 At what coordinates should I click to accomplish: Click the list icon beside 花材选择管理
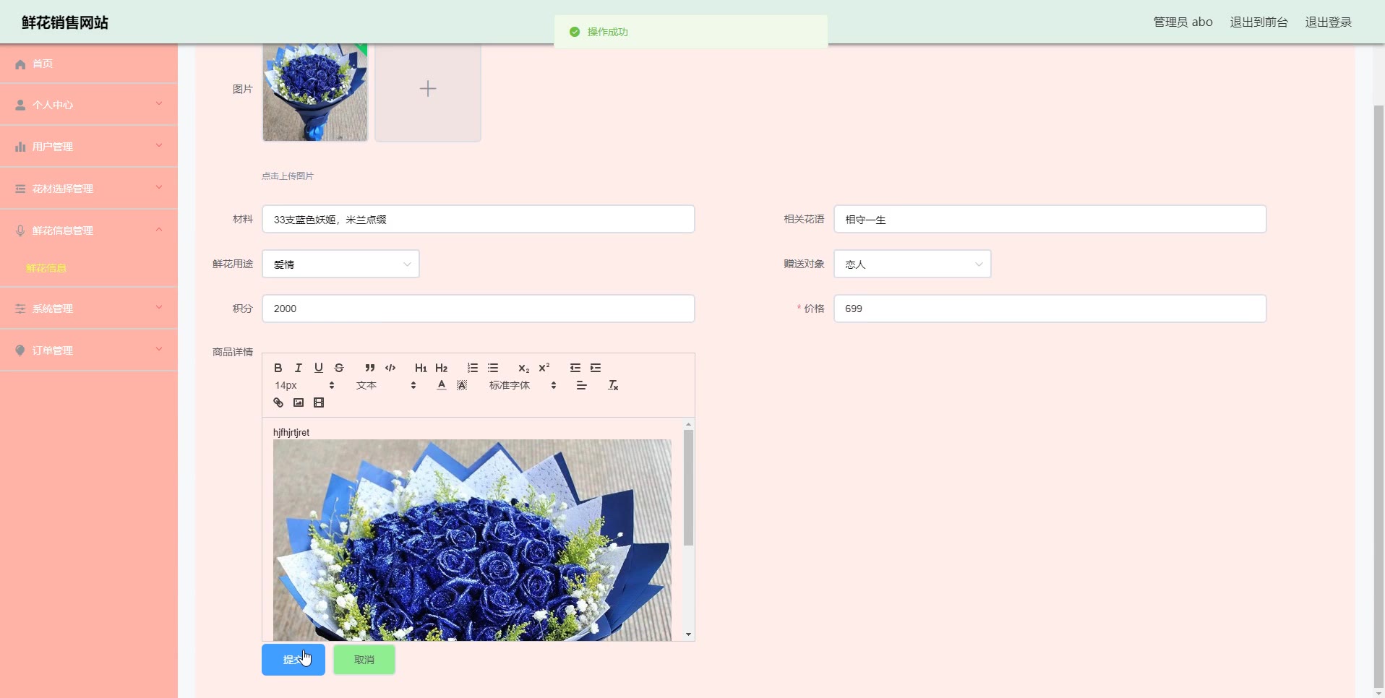point(20,189)
